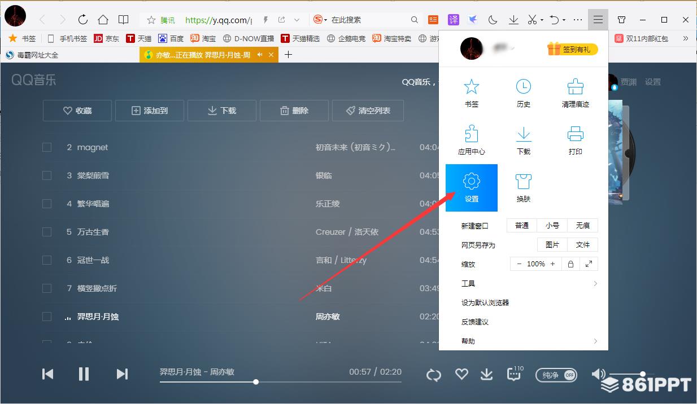697x404 pixels.
Task: Go to browser home page icon
Action: 103,20
